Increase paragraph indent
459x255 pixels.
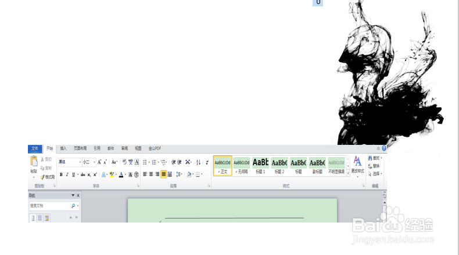point(180,162)
